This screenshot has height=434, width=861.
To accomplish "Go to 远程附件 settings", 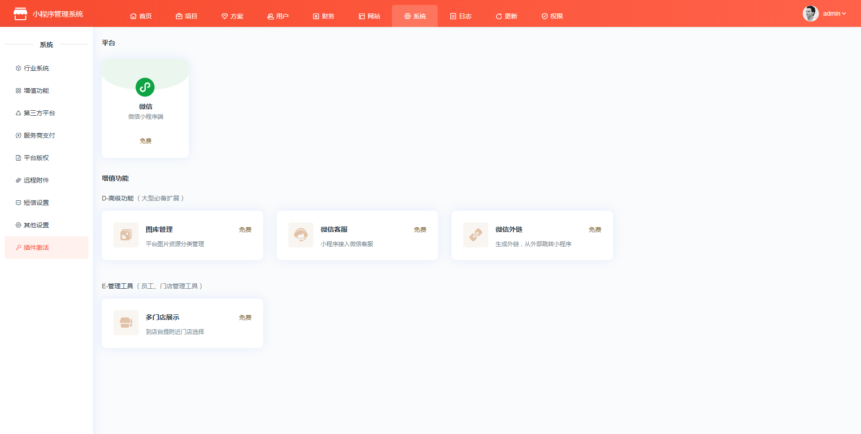I will click(46, 180).
